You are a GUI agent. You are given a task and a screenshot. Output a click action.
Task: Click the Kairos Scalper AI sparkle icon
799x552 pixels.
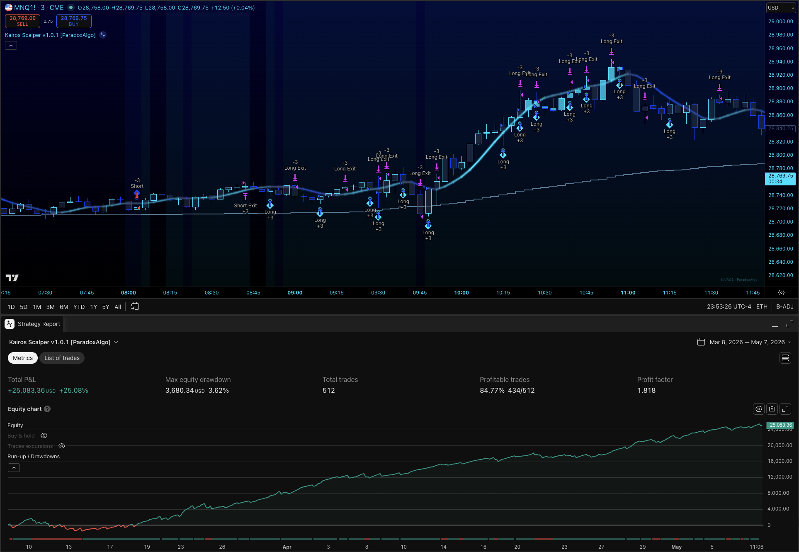pos(103,35)
